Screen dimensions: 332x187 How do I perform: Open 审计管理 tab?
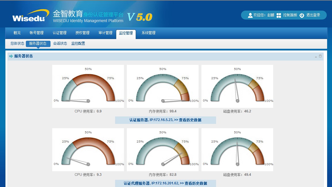[x=105, y=33]
